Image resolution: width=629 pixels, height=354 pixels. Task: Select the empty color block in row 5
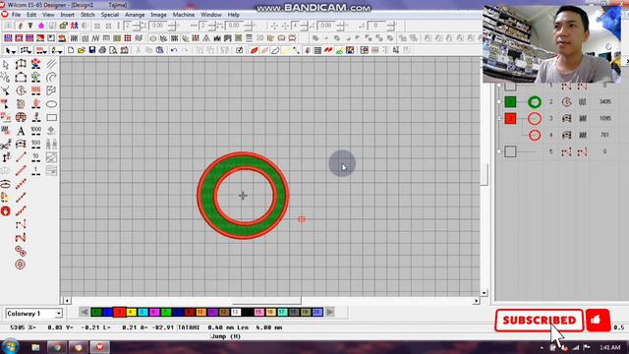pos(510,151)
